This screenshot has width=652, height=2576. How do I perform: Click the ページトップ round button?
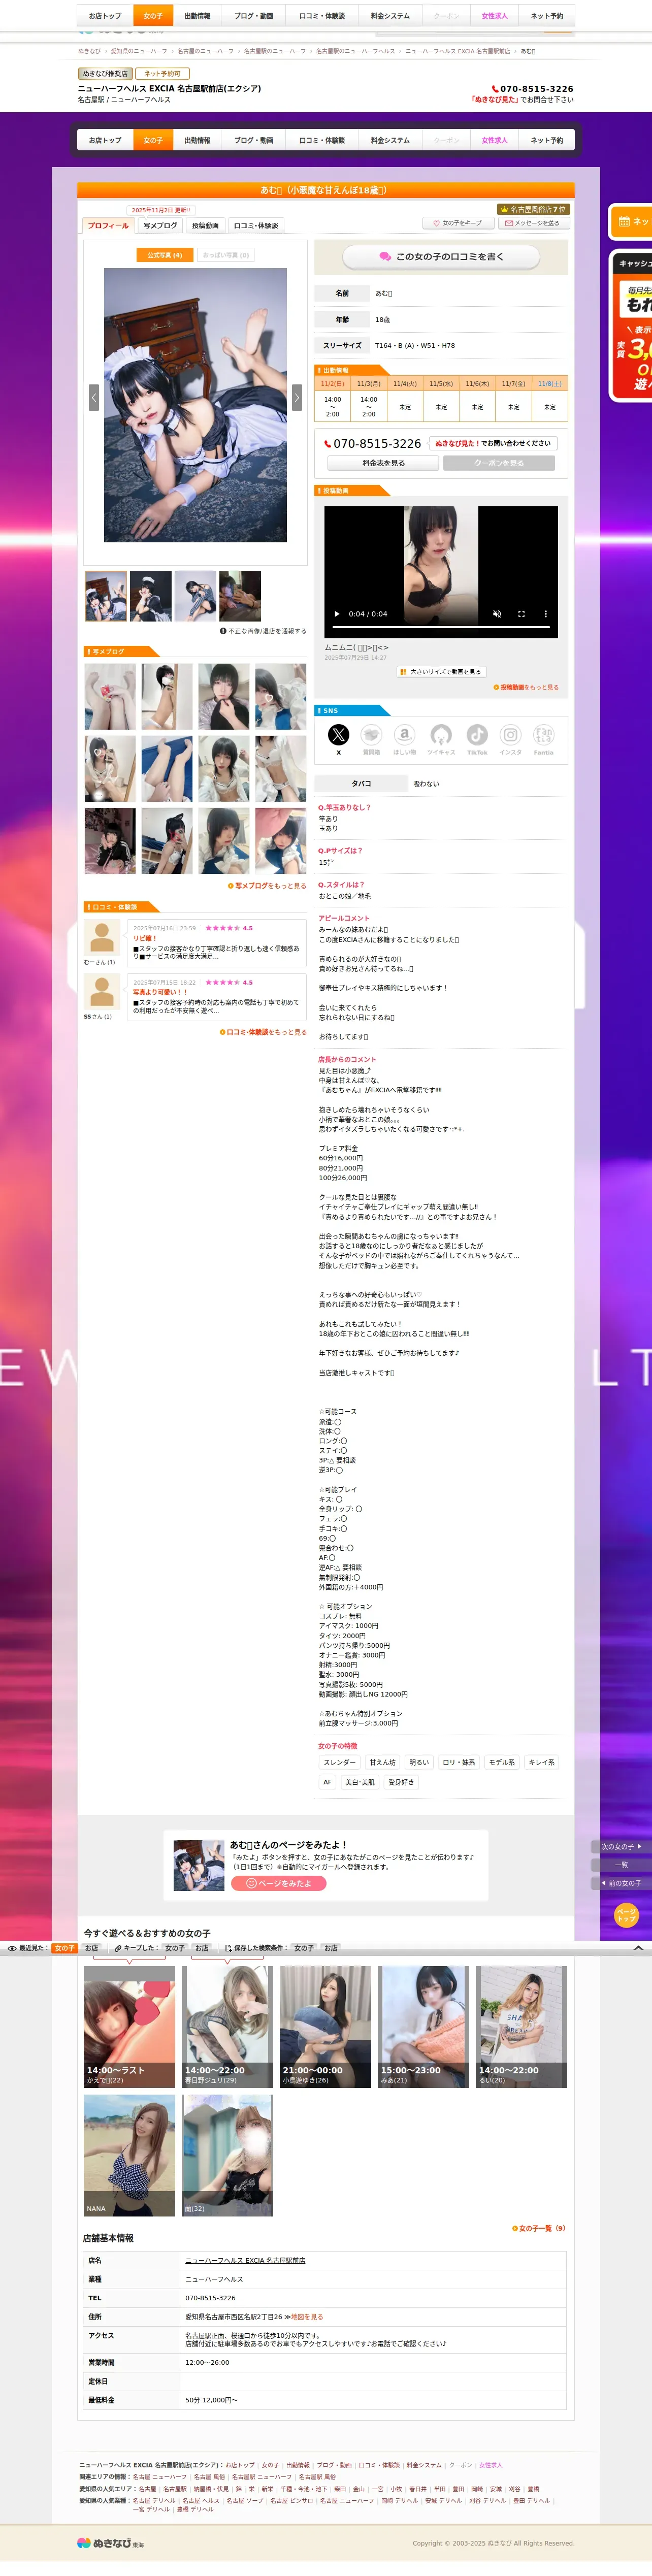626,1915
